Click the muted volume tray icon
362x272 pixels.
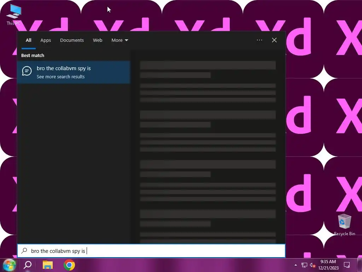point(313,265)
